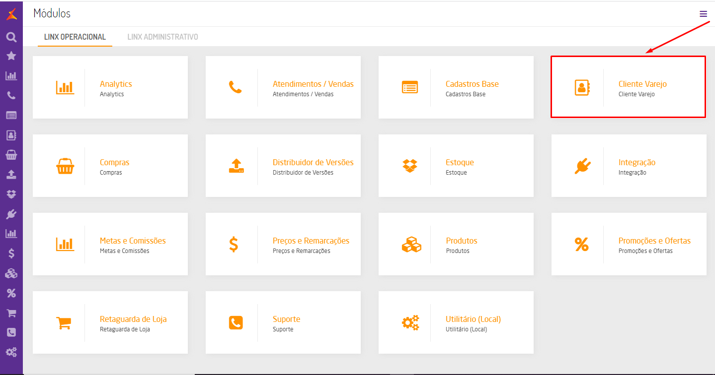The image size is (715, 375).
Task: Open Estoque via the sidebar open-box icon
Action: pos(11,194)
